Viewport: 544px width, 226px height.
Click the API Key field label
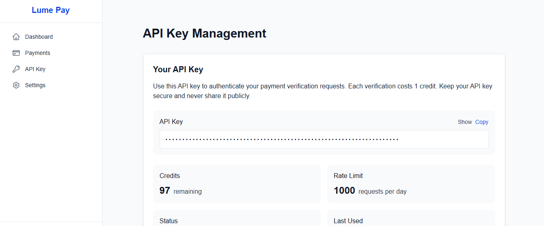[x=171, y=122]
